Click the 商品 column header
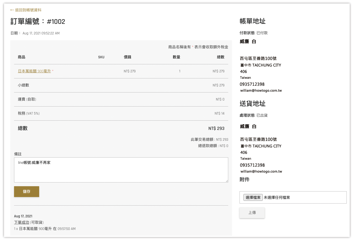 coord(22,57)
